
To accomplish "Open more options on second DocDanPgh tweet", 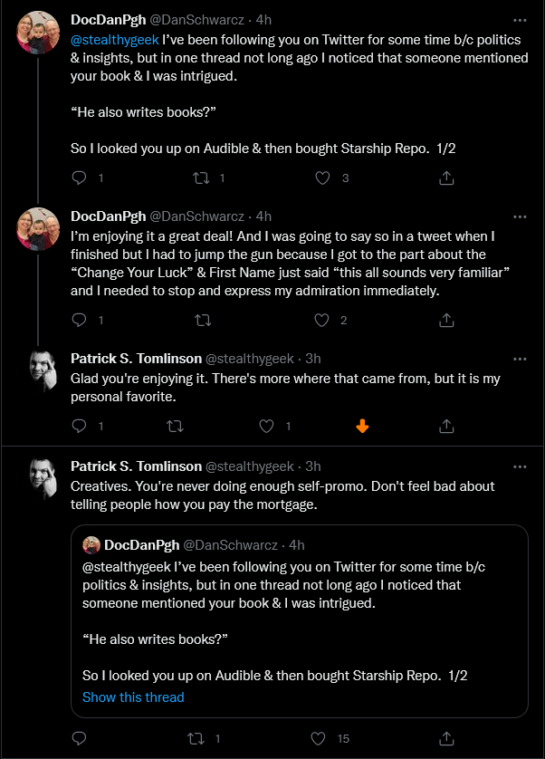I will (520, 216).
